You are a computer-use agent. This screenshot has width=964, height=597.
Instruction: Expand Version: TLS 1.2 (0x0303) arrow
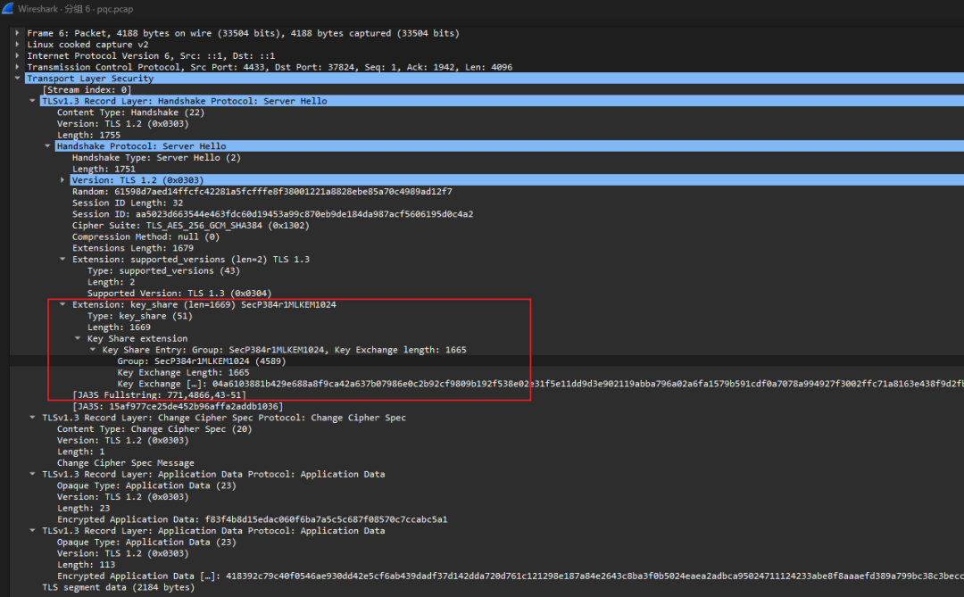(x=62, y=180)
